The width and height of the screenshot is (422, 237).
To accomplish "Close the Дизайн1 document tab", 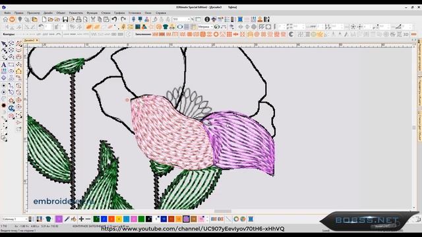I will pos(37,40).
